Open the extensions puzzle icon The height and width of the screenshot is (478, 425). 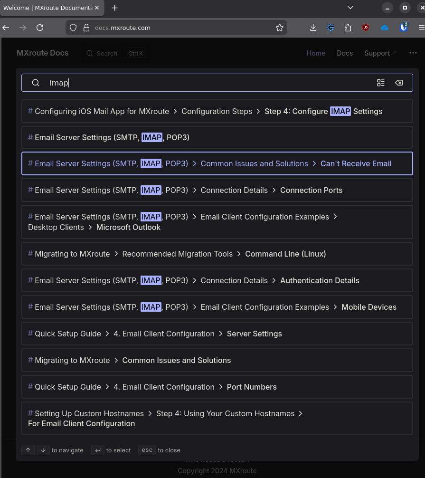348,28
